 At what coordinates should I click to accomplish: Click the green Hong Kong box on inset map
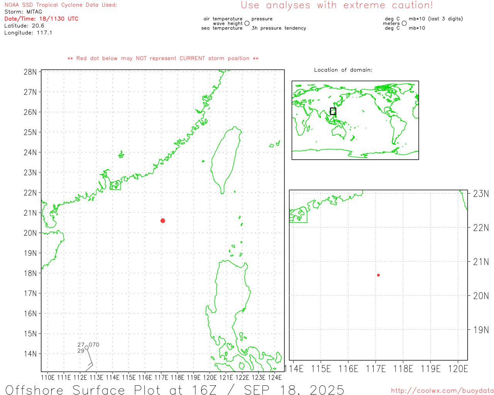(x=298, y=215)
